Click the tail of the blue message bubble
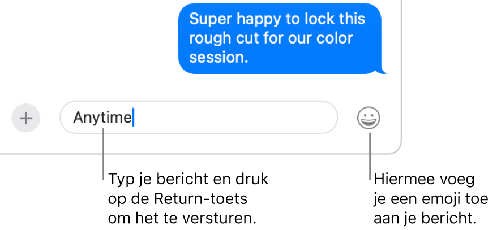This screenshot has height=230, width=497. click(x=383, y=71)
